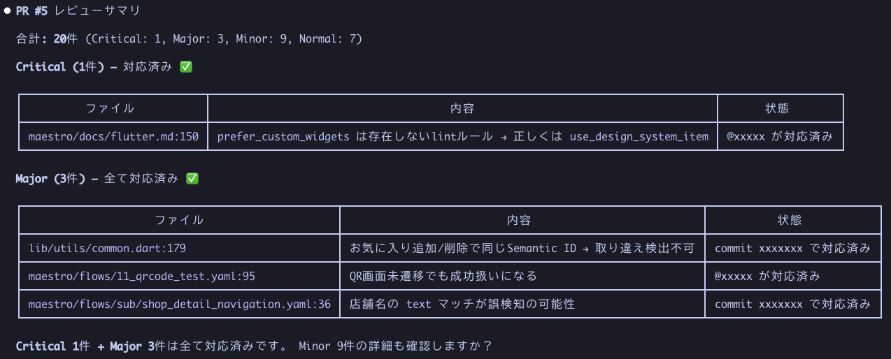Select the お気に入り追加/削除 Semantic ID description cell
891x359 pixels.
[x=522, y=248]
